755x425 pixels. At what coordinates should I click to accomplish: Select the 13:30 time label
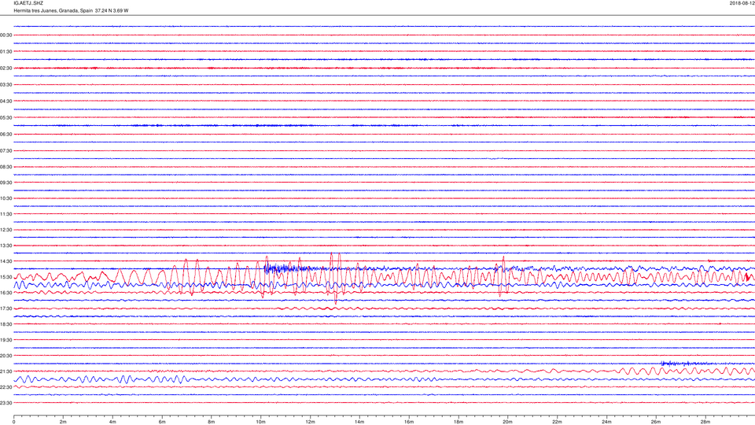pos(6,246)
